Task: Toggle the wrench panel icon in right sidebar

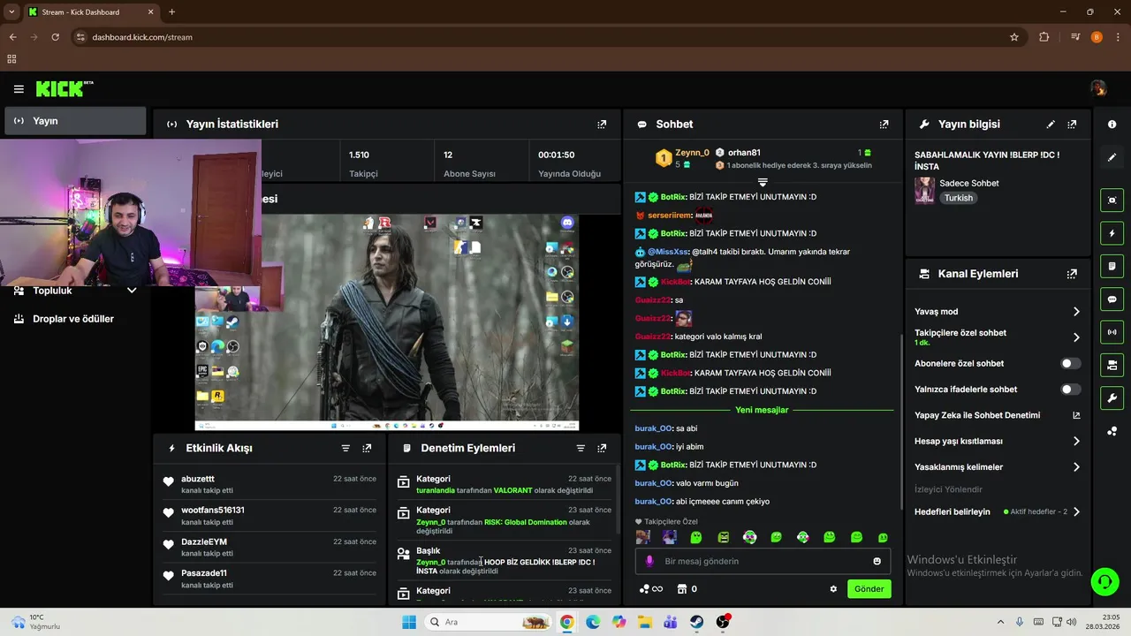Action: (1112, 397)
